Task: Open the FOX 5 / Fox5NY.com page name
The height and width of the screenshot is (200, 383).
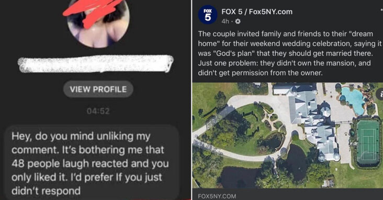Action: tap(257, 11)
